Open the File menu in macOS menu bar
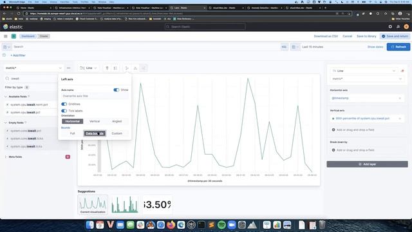This screenshot has width=412, height=232. [30, 2]
